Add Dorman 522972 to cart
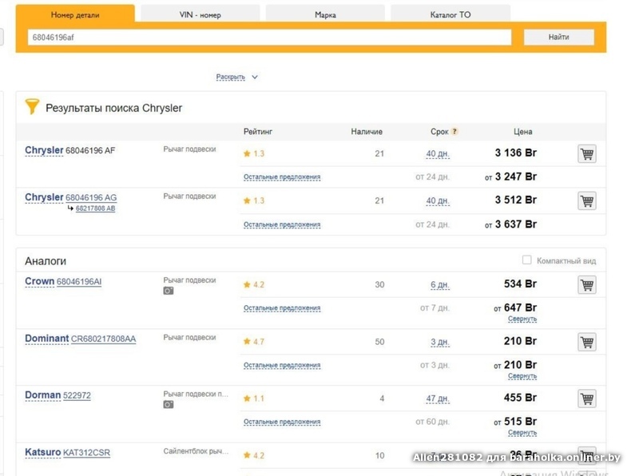This screenshot has width=639, height=476. click(587, 399)
